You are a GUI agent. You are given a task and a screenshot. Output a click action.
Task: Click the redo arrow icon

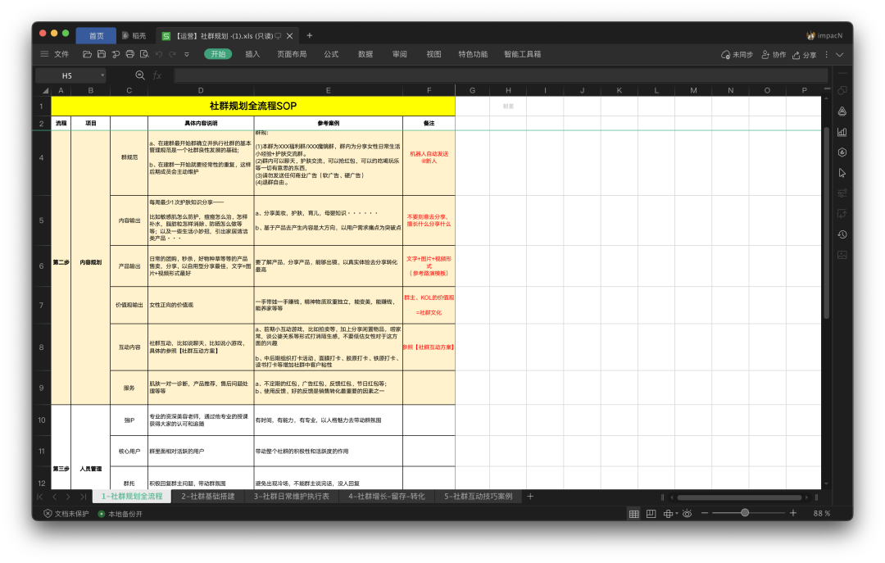click(172, 54)
